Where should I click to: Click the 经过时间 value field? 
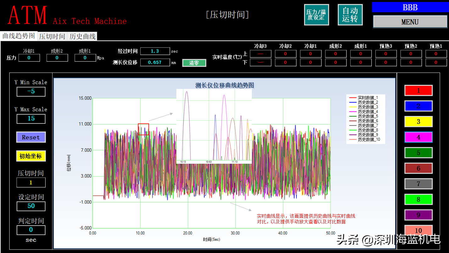(155, 51)
